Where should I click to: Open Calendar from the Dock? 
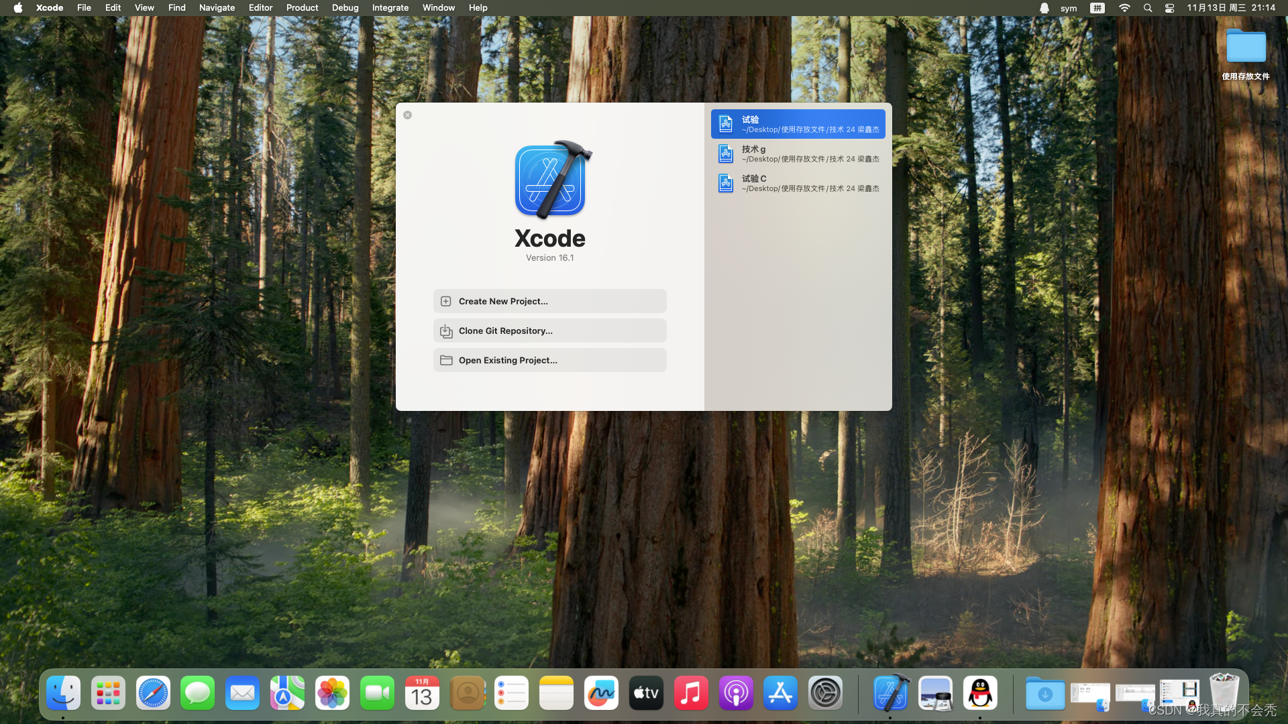click(x=422, y=693)
